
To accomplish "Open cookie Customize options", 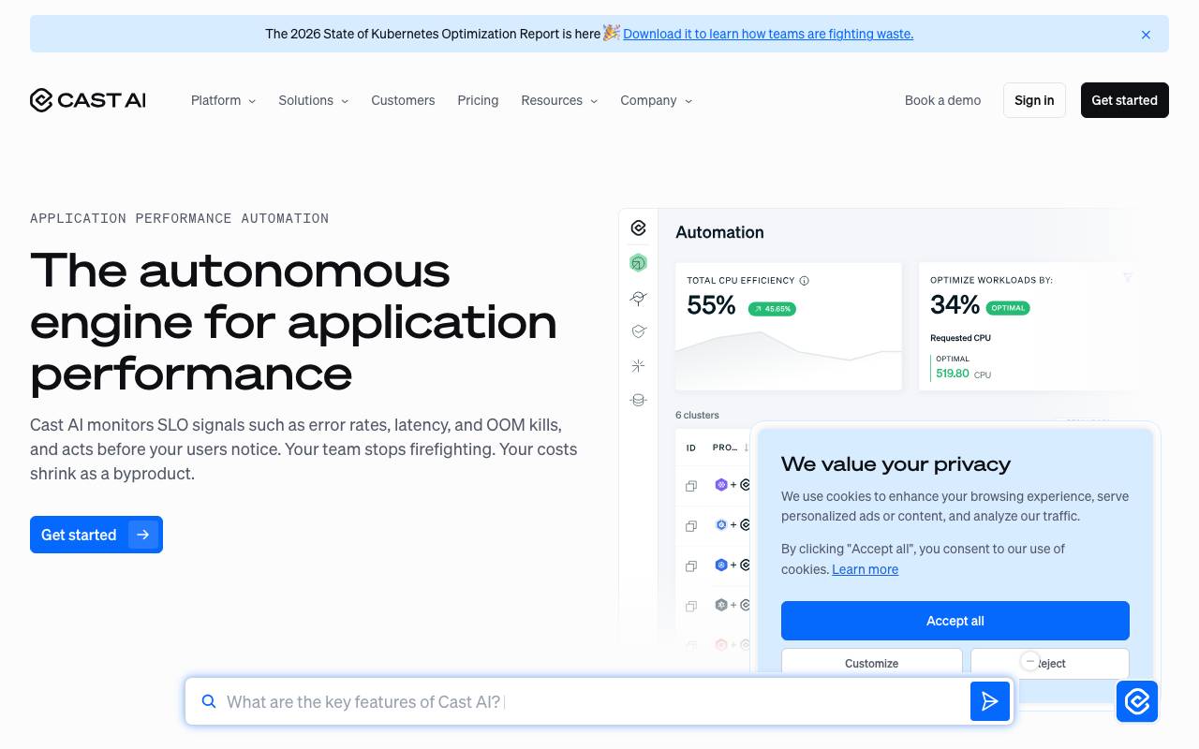I will tap(871, 663).
